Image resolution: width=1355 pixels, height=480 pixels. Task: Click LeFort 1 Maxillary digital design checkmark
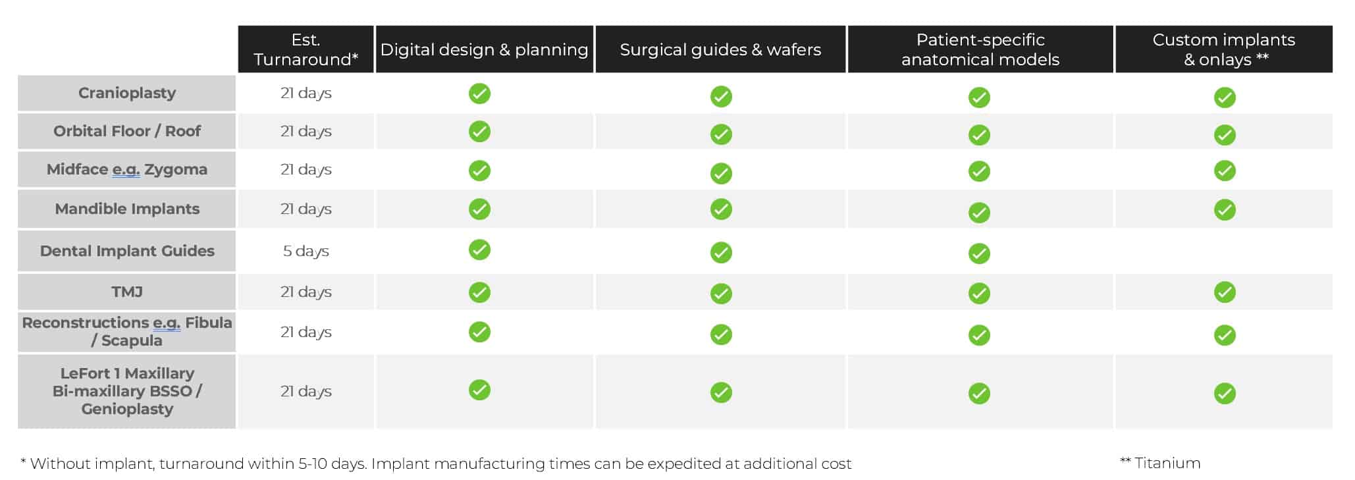pyautogui.click(x=479, y=390)
